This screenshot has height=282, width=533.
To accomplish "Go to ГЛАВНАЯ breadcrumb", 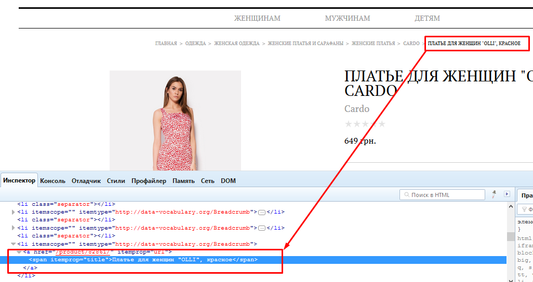I will [x=166, y=44].
